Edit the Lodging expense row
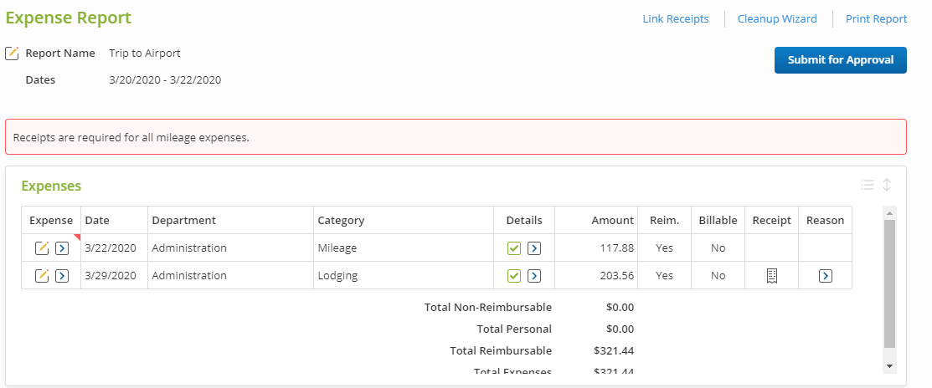 [x=42, y=276]
